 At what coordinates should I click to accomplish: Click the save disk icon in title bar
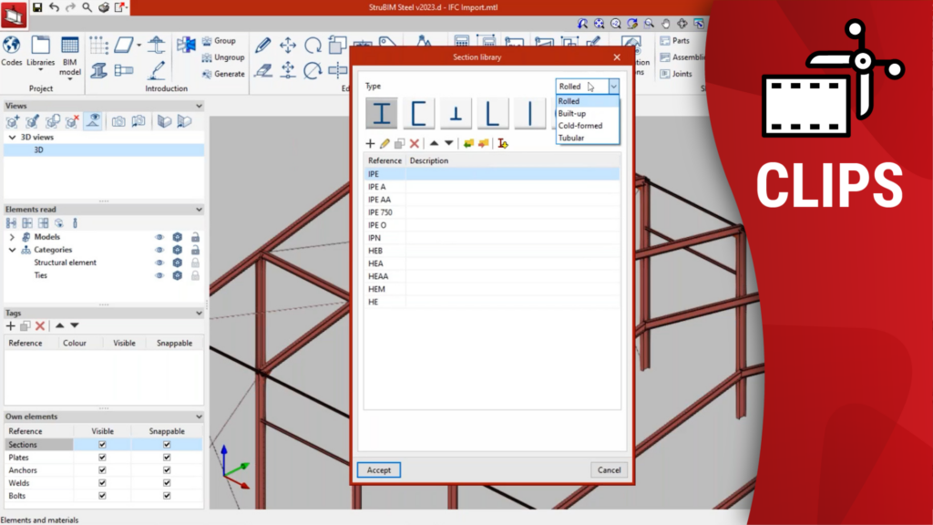tap(37, 7)
